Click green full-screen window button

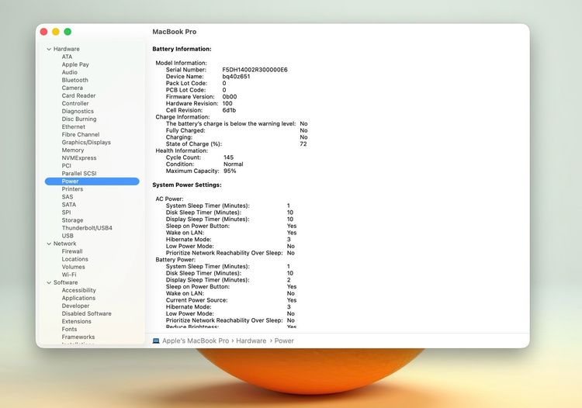[x=68, y=32]
